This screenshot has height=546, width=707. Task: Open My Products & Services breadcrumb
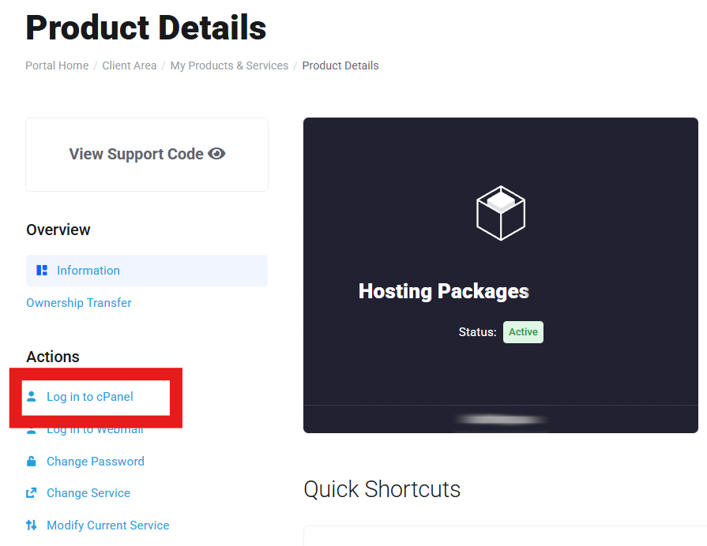tap(229, 65)
